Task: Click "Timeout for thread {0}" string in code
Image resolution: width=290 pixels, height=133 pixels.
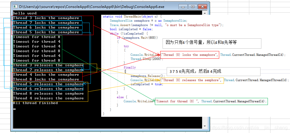Action: coord(177,101)
